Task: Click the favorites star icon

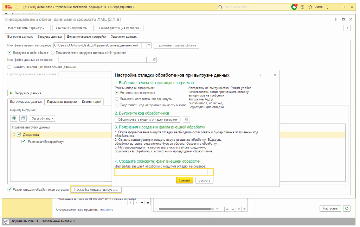Action: (310, 7)
